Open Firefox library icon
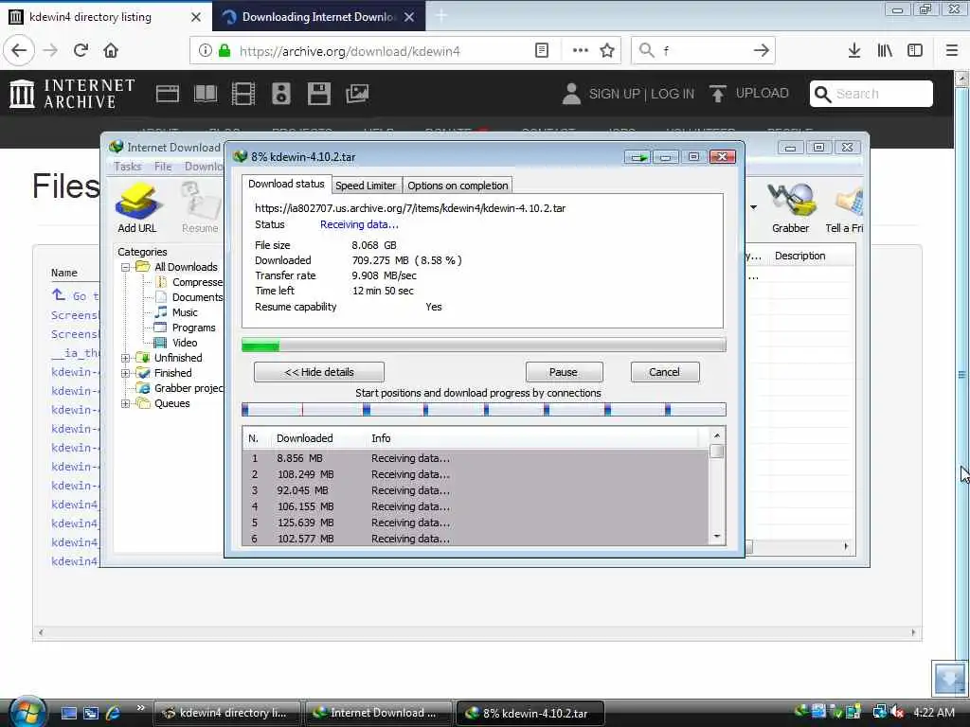The image size is (970, 727). pyautogui.click(x=885, y=51)
